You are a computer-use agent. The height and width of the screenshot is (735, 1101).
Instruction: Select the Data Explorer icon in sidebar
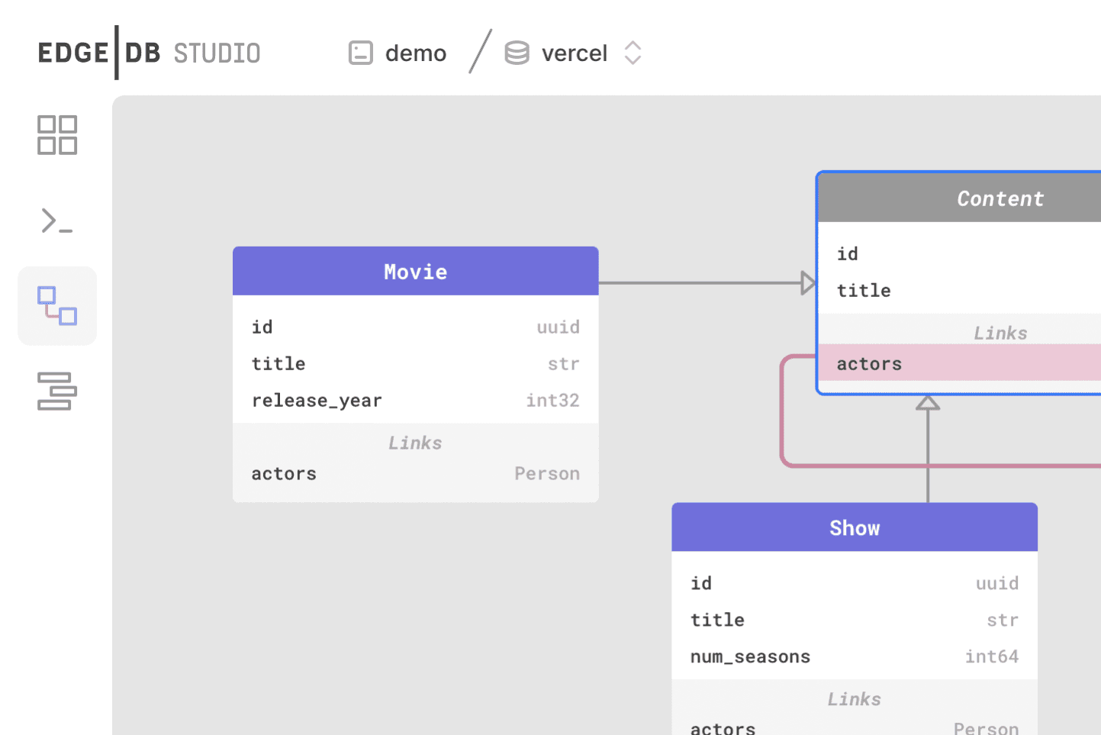point(56,392)
